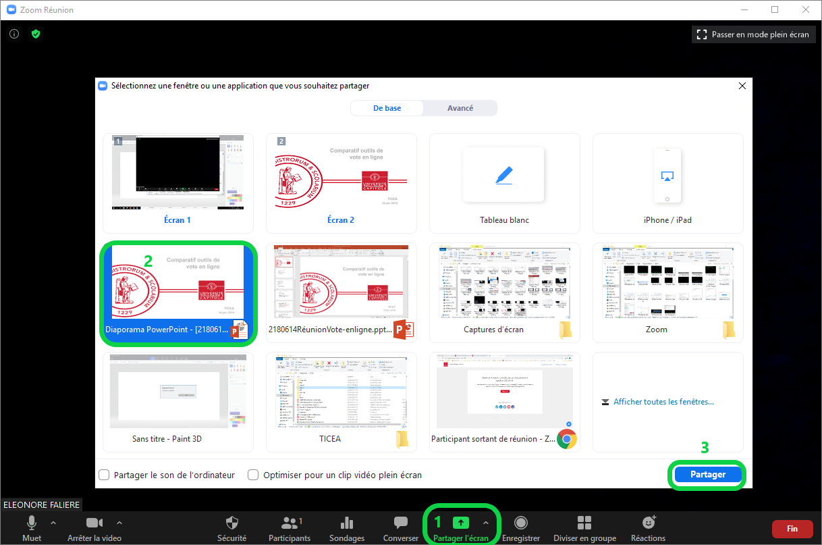
Task: Expand Afficher toutes les fenêtres
Action: [657, 402]
